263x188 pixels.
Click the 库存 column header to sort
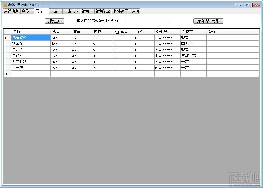[97, 32]
